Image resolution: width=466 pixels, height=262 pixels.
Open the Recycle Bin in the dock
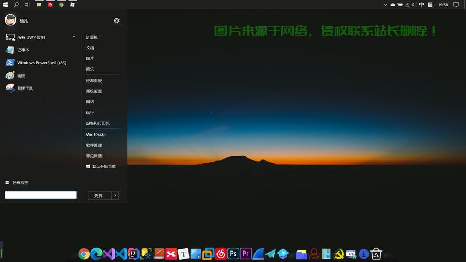click(x=376, y=254)
